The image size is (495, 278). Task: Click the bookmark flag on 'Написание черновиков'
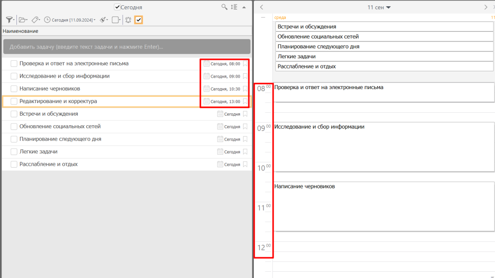(245, 89)
